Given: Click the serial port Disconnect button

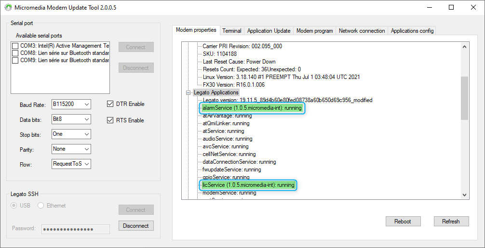Looking at the screenshot, I should pos(136,68).
